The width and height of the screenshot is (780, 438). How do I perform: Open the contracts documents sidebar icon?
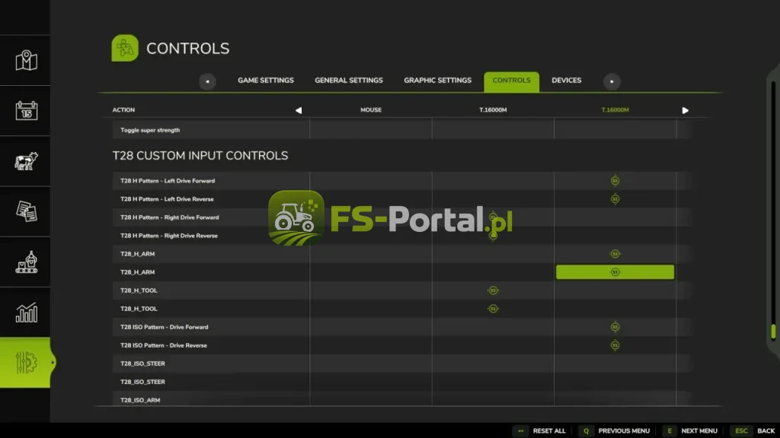(26, 211)
